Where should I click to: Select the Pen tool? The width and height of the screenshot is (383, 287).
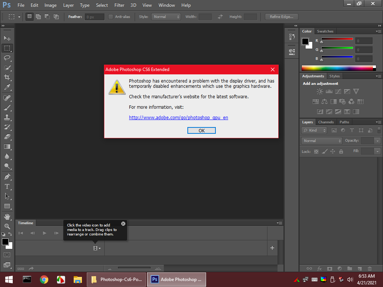coord(7,177)
